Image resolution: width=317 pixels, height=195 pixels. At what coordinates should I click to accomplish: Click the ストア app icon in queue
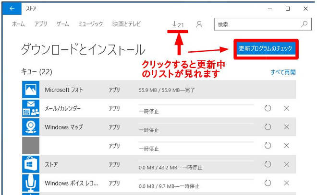pos(31,164)
